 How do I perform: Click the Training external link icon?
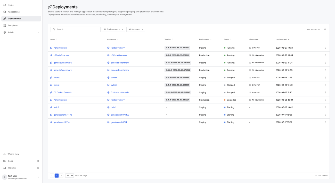click(38, 168)
